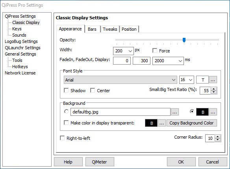This screenshot has width=230, height=169.
Task: Open General Settings in tree
Action: pyautogui.click(x=20, y=54)
